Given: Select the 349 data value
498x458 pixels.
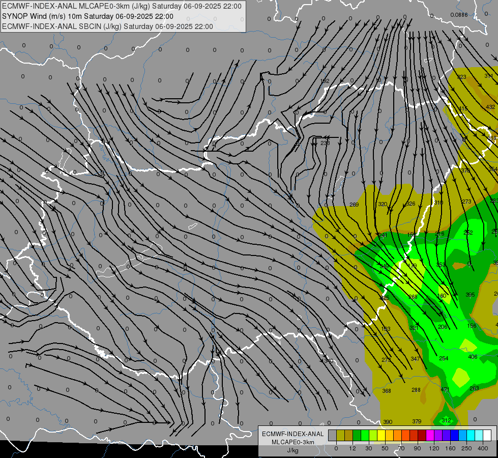Looking at the screenshot, I should [384, 266].
